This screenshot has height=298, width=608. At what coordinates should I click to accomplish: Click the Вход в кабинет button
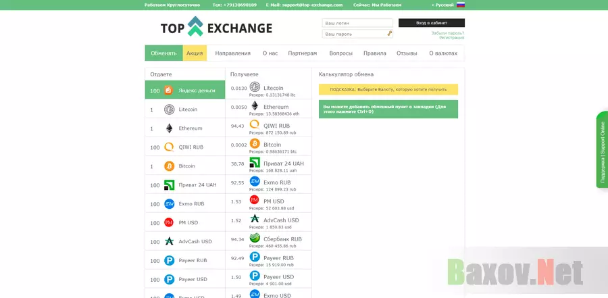pyautogui.click(x=432, y=23)
